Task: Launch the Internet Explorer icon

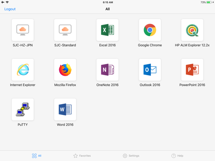Action: pos(23,70)
